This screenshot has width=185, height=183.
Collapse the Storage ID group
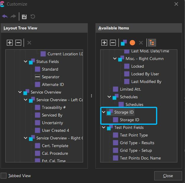(x=103, y=112)
